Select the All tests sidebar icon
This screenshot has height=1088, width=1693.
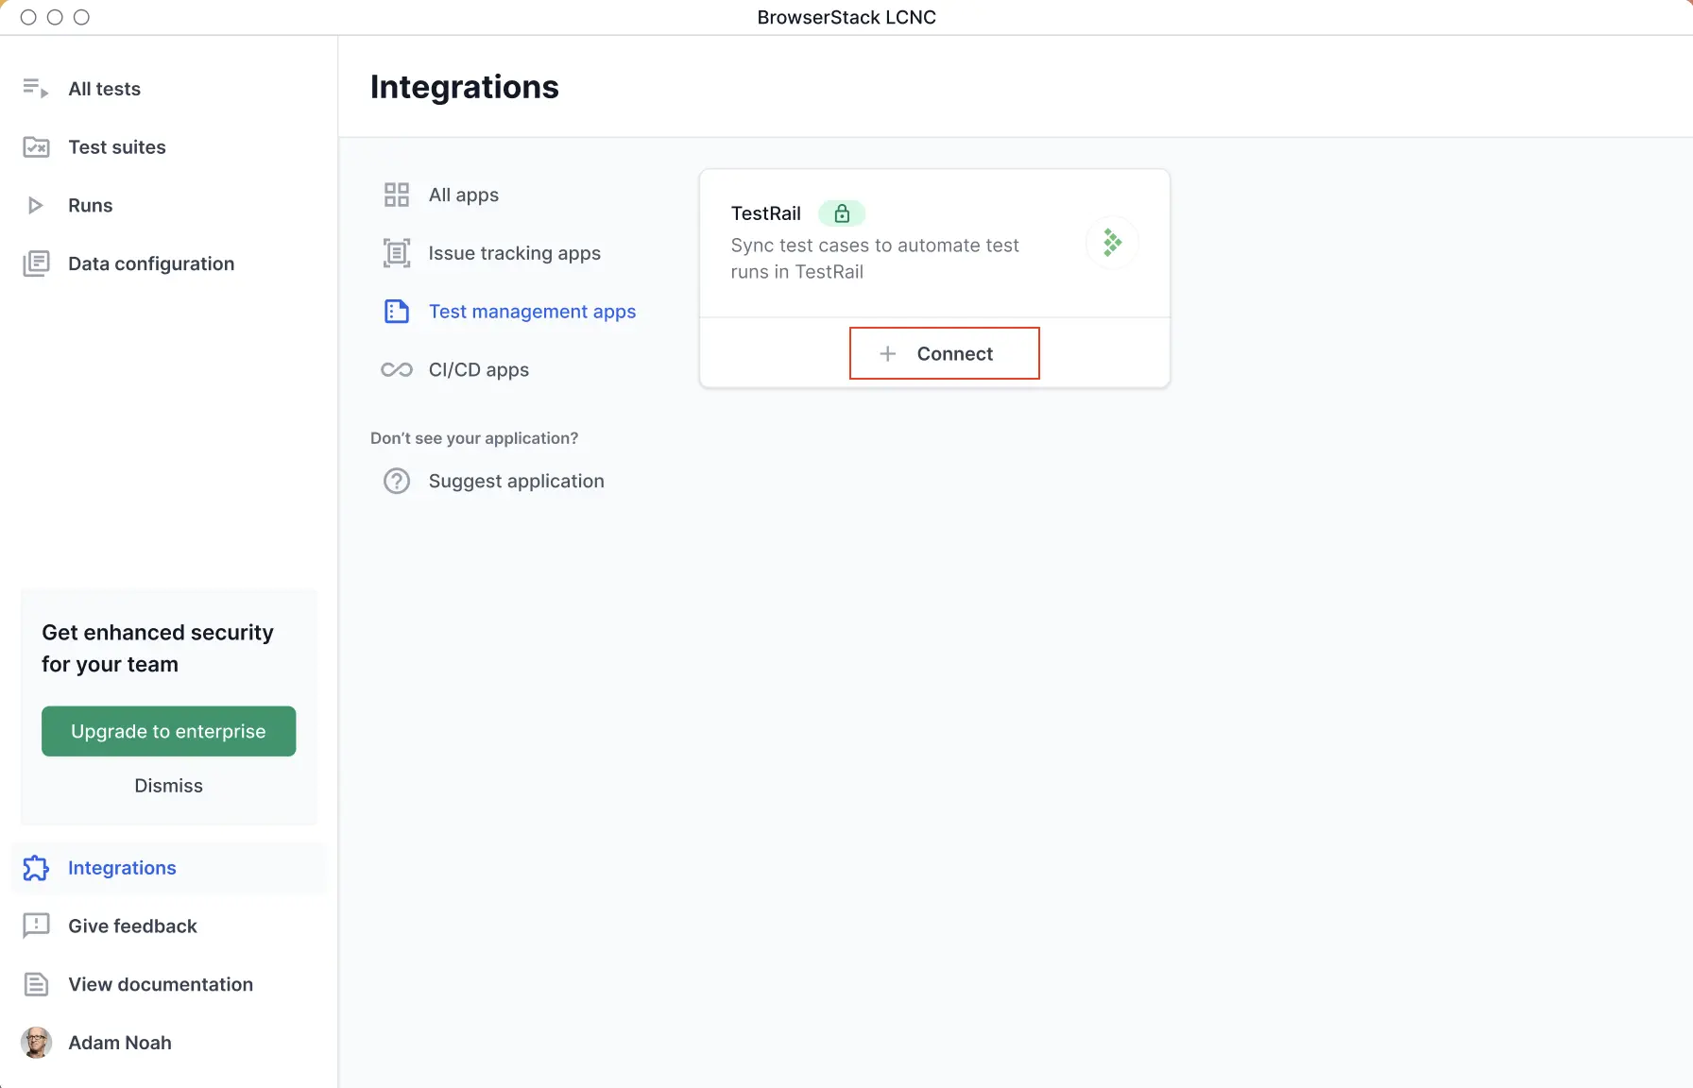(34, 89)
